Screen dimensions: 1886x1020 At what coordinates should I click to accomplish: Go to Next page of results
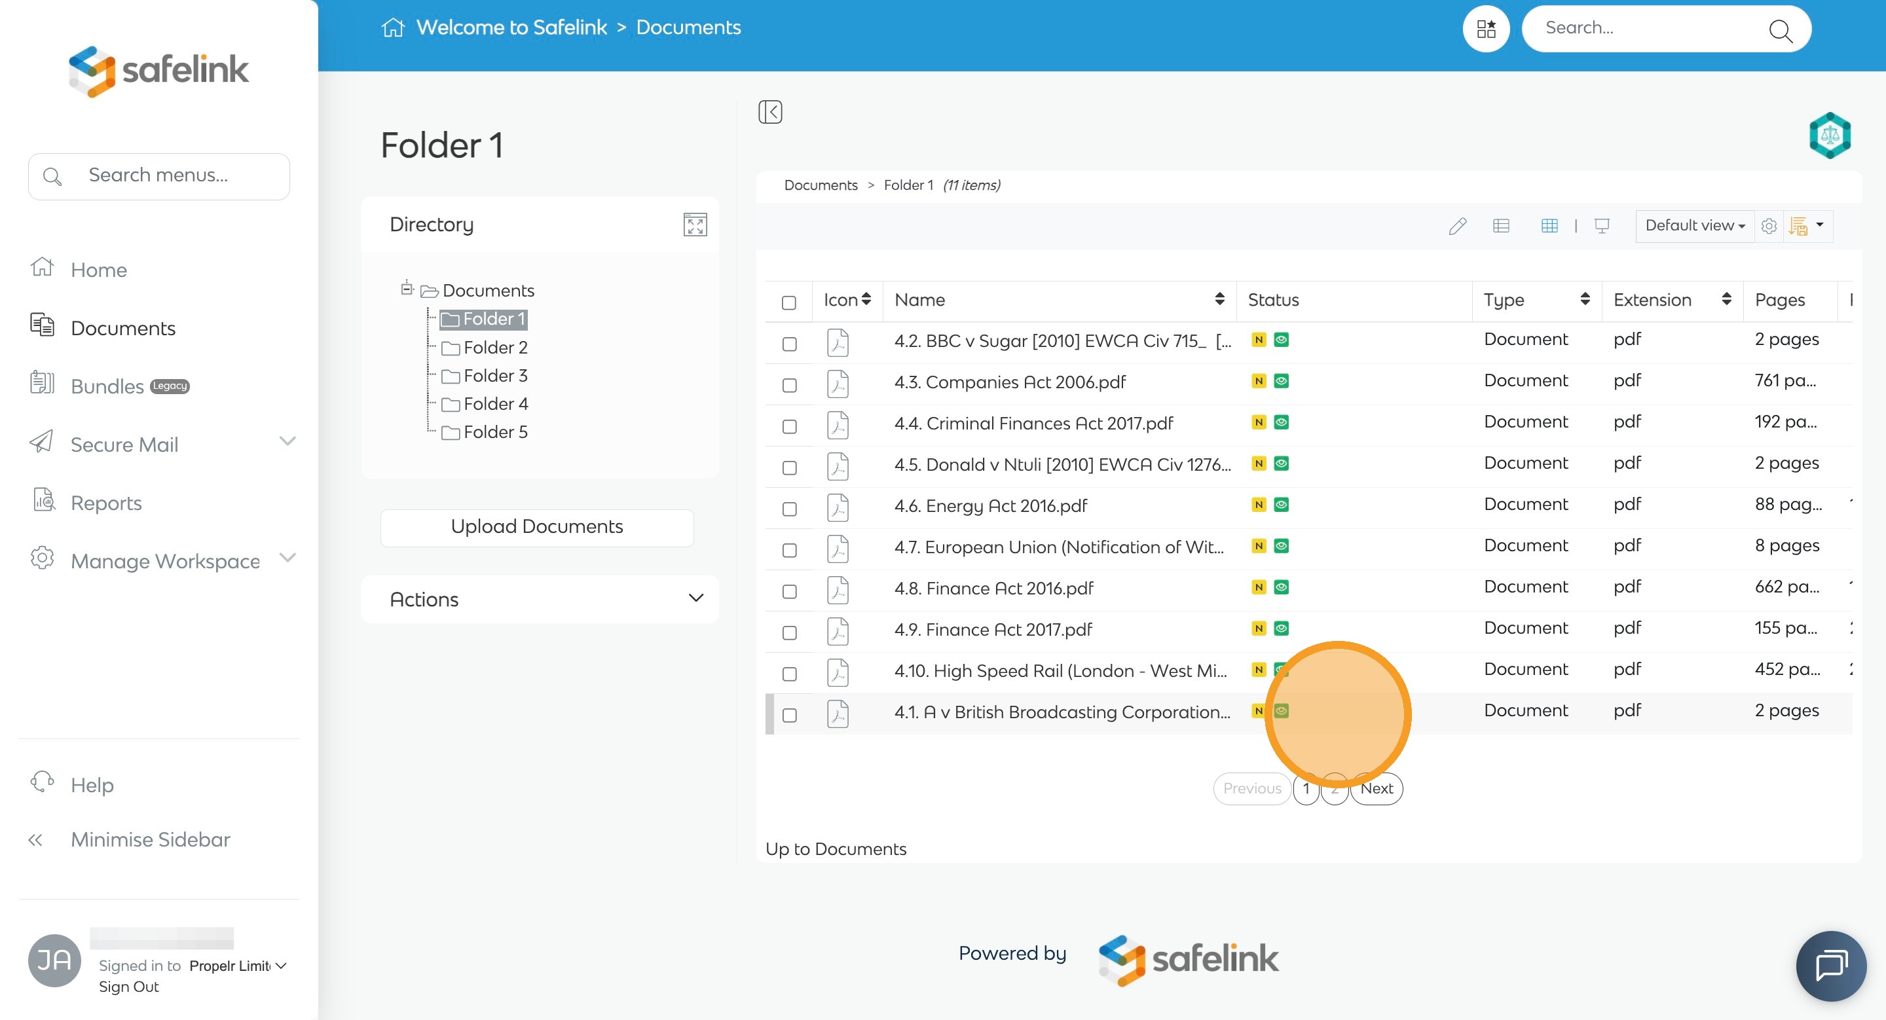(1377, 788)
